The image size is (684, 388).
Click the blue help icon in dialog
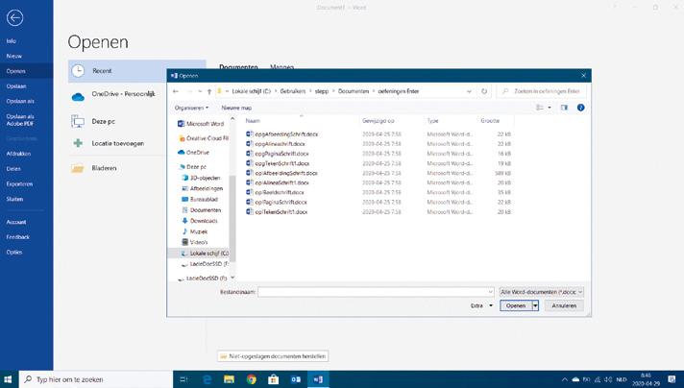point(580,108)
